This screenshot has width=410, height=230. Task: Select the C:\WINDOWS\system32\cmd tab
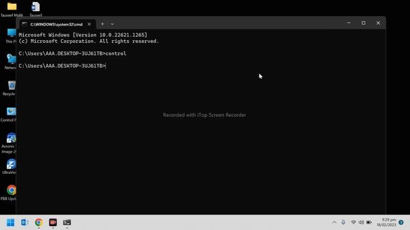click(58, 24)
